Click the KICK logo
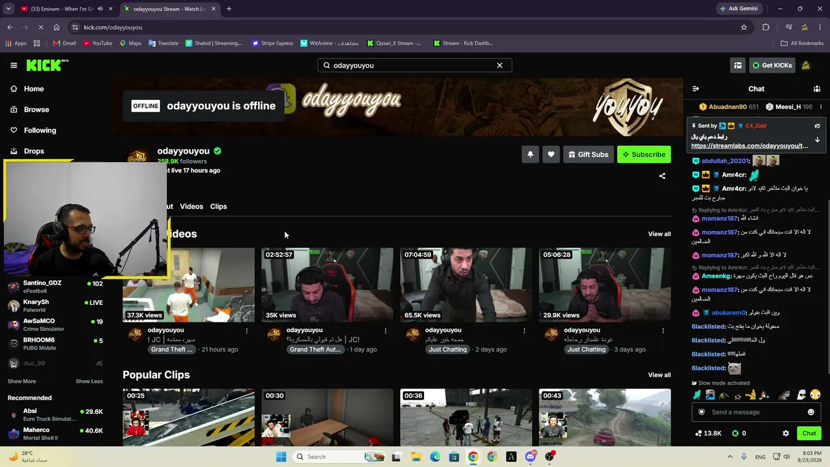The width and height of the screenshot is (830, 467). coord(47,65)
